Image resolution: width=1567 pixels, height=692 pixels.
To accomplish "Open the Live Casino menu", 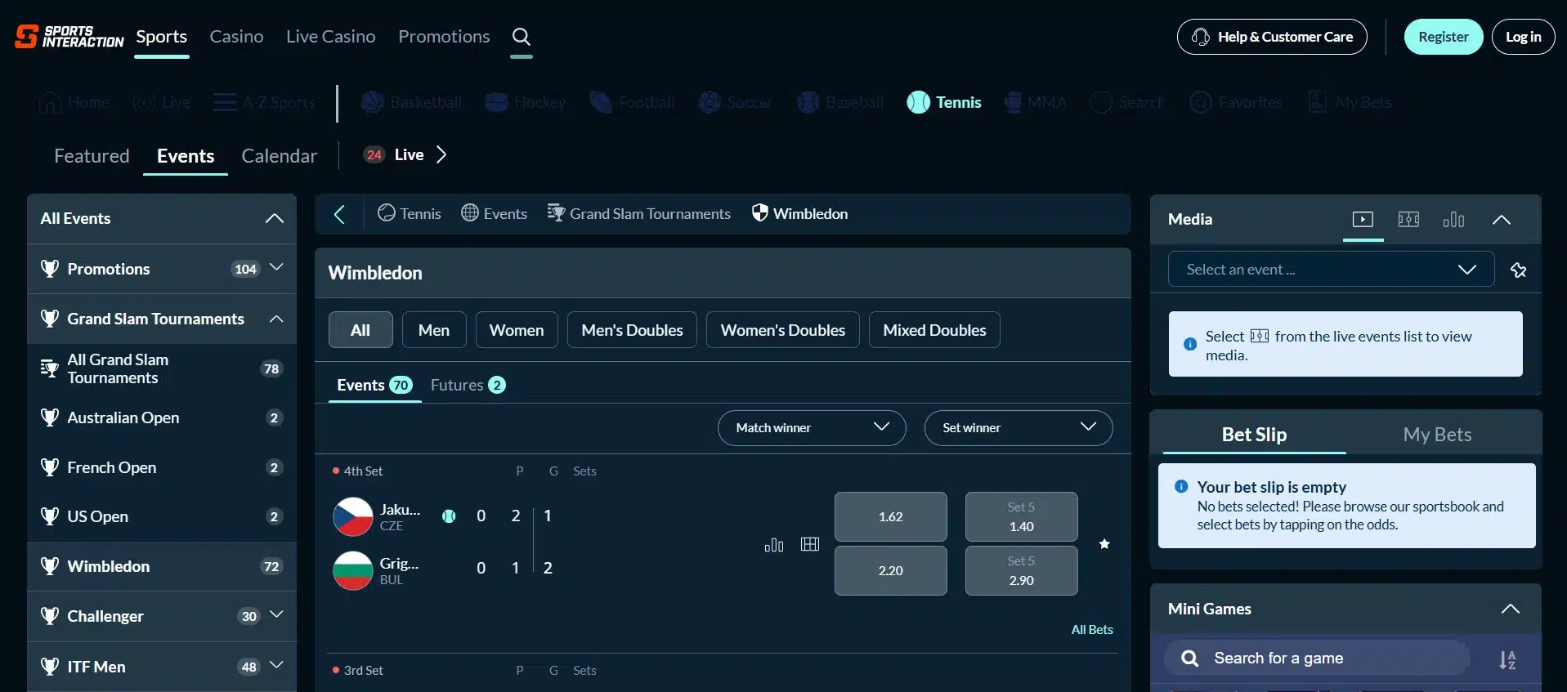I will 330,37.
